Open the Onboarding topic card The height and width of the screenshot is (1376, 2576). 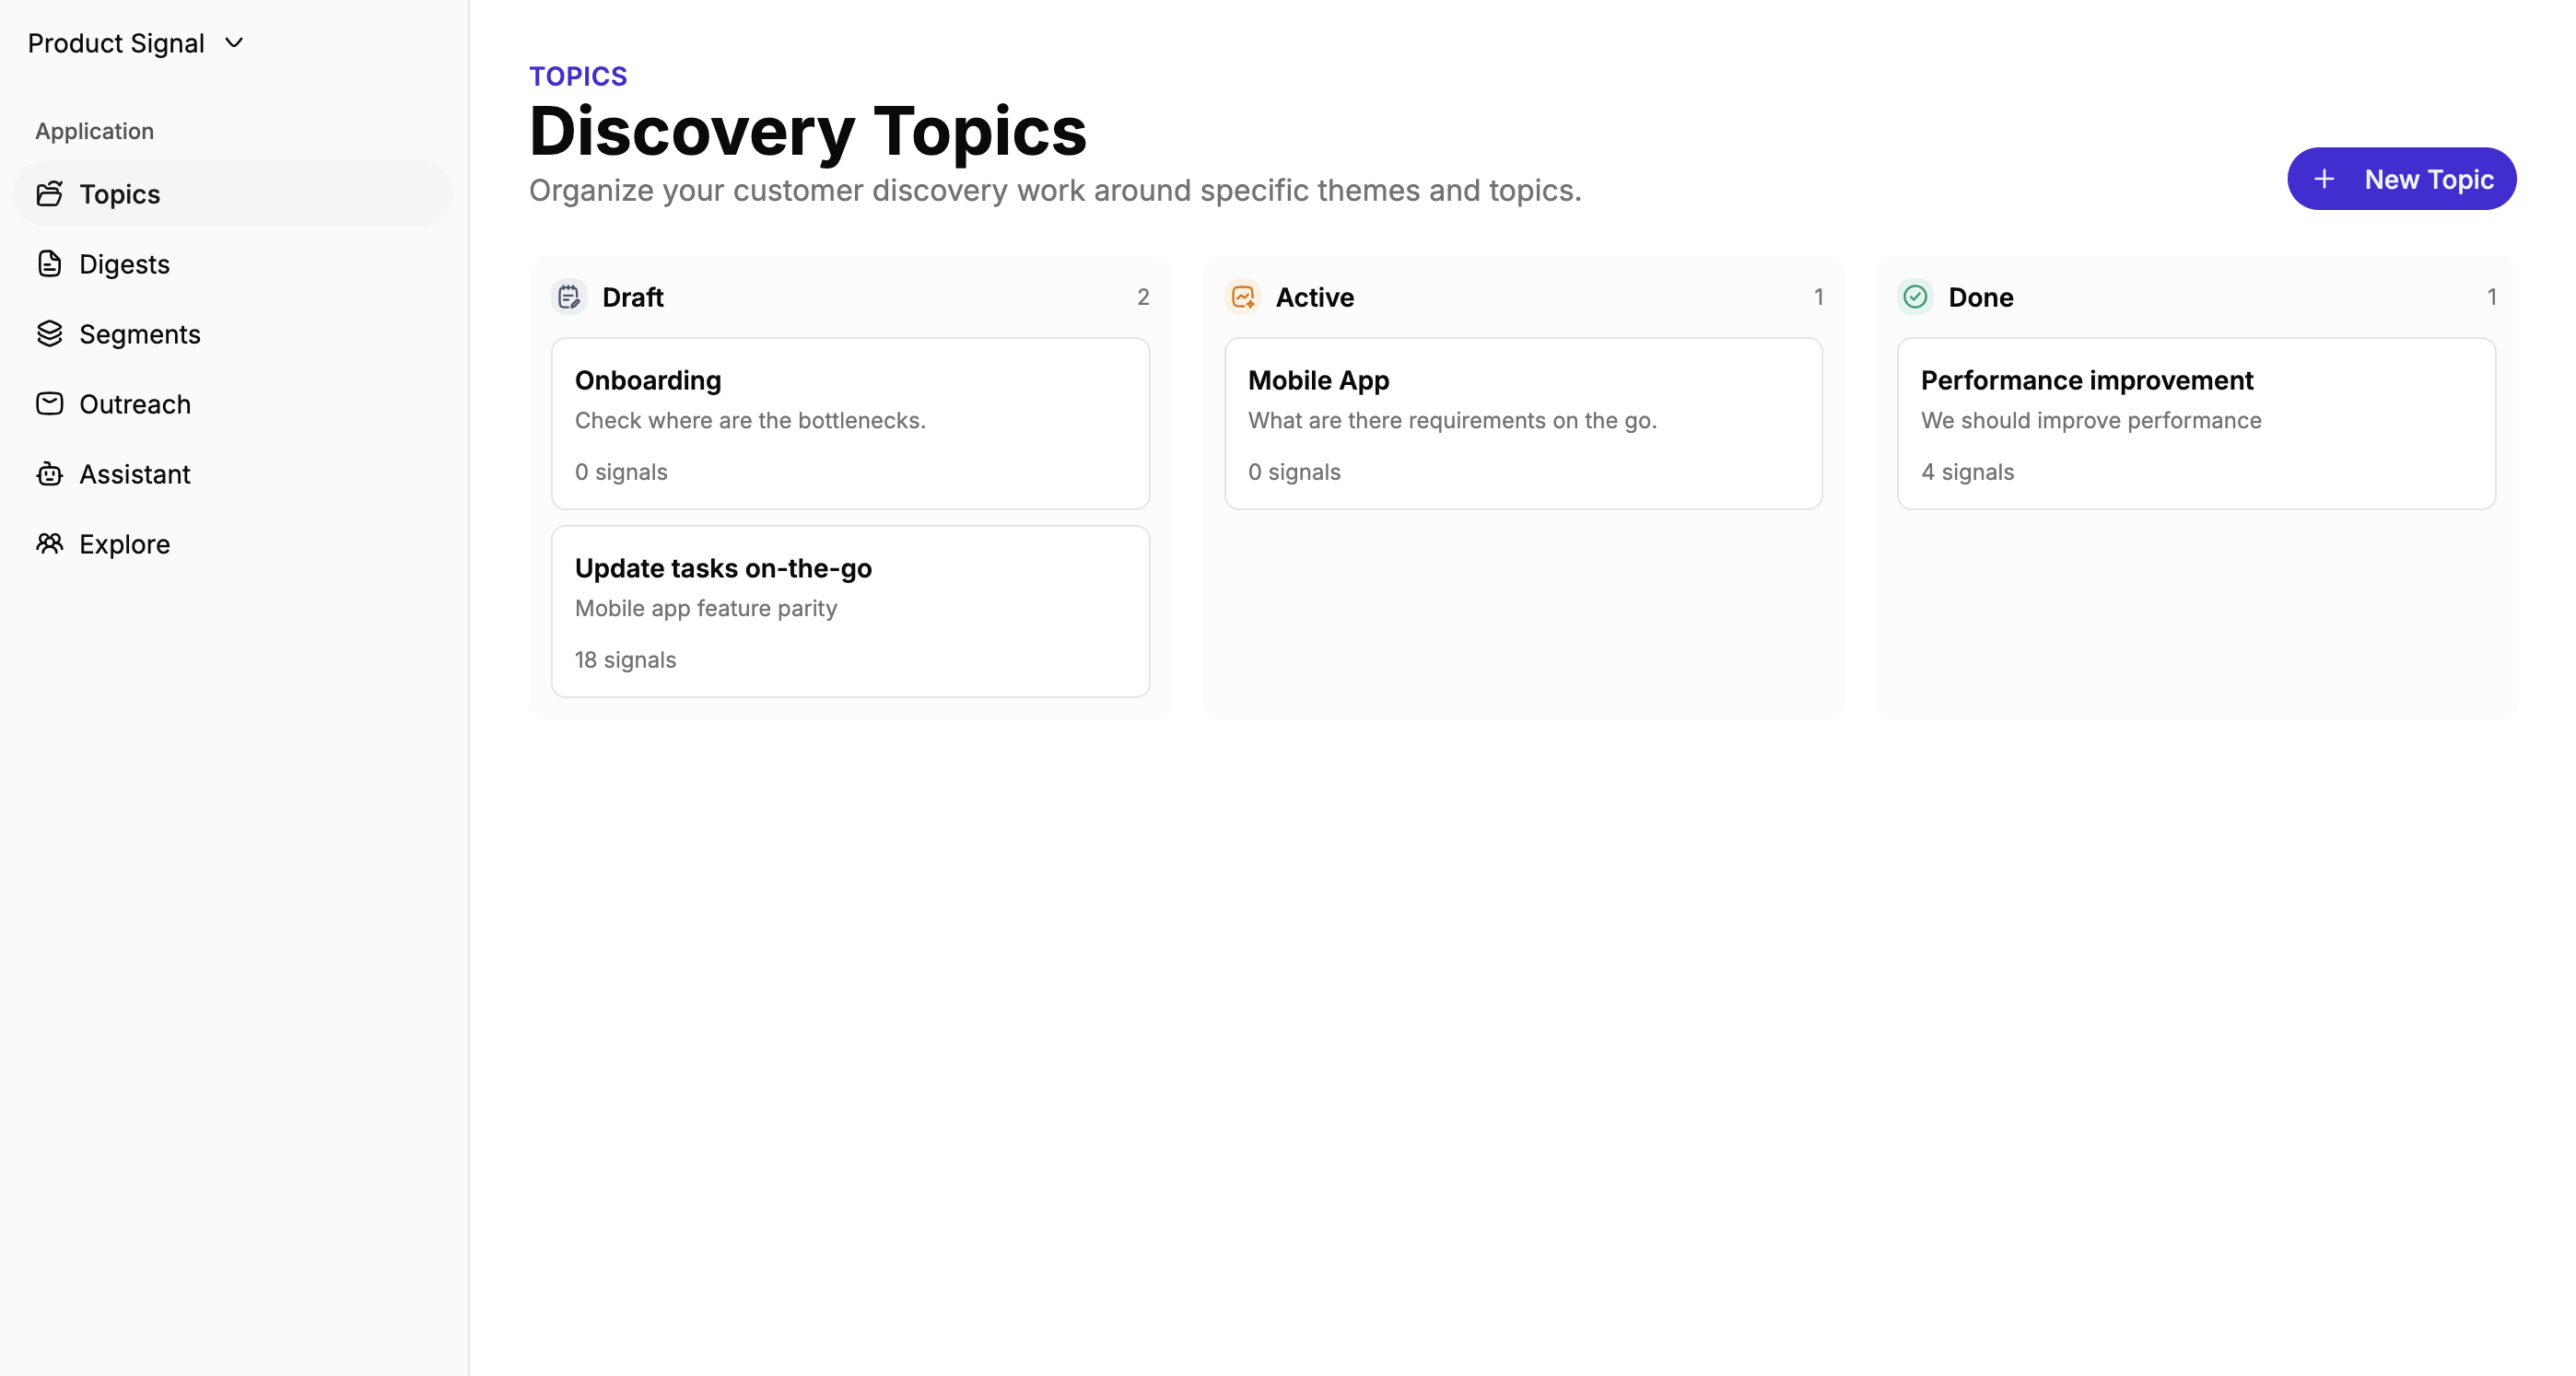click(849, 423)
